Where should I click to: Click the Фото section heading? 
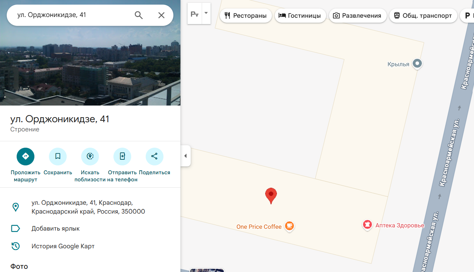point(19,266)
